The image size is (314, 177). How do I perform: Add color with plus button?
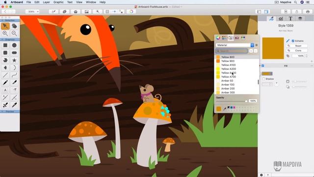click(x=251, y=51)
